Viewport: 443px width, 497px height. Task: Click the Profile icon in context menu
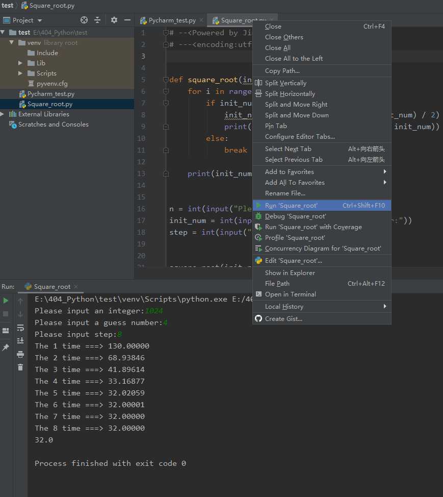[258, 238]
